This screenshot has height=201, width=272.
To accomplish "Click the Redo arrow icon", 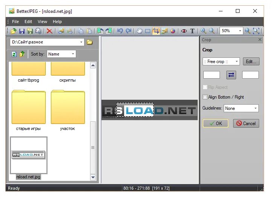I will click(128, 31).
